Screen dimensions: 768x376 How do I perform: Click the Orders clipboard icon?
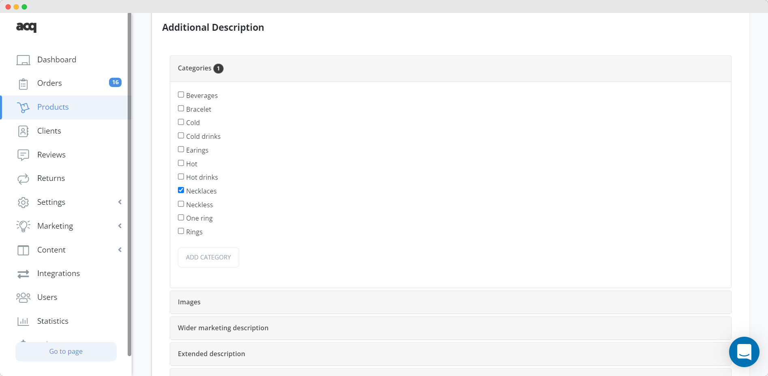click(x=23, y=84)
